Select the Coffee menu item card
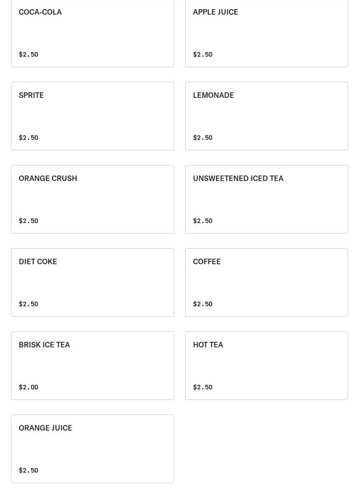The height and width of the screenshot is (495, 359). click(x=266, y=282)
